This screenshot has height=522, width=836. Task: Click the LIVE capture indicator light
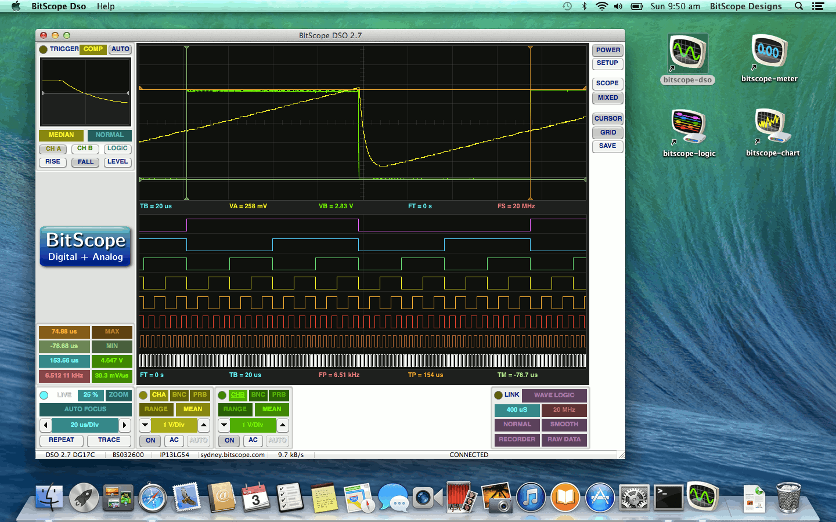44,395
